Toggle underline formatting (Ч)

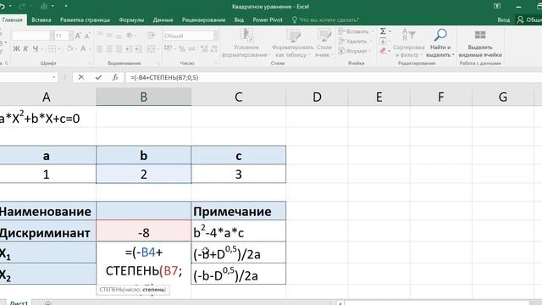click(x=35, y=49)
